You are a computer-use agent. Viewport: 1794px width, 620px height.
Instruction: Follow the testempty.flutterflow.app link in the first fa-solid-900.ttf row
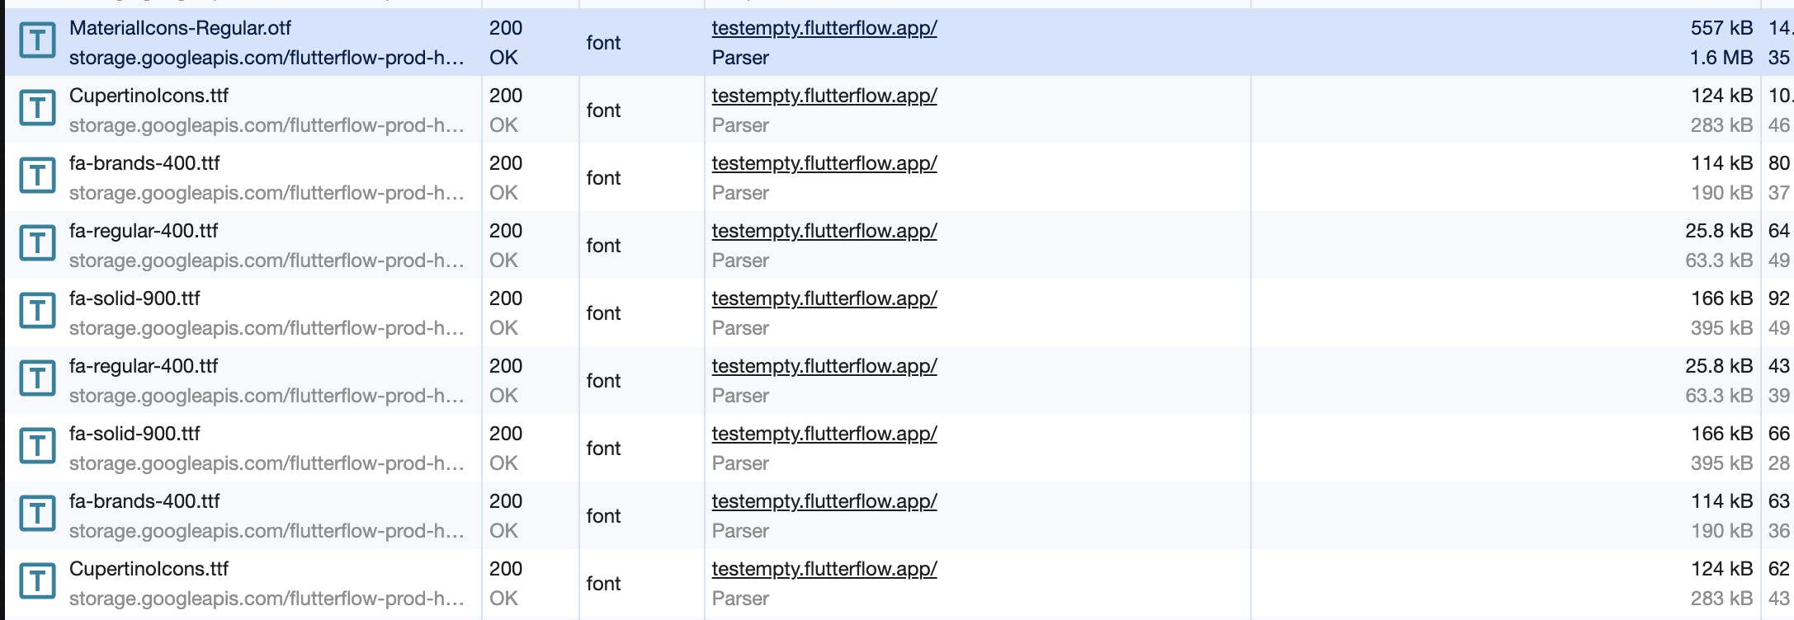824,298
